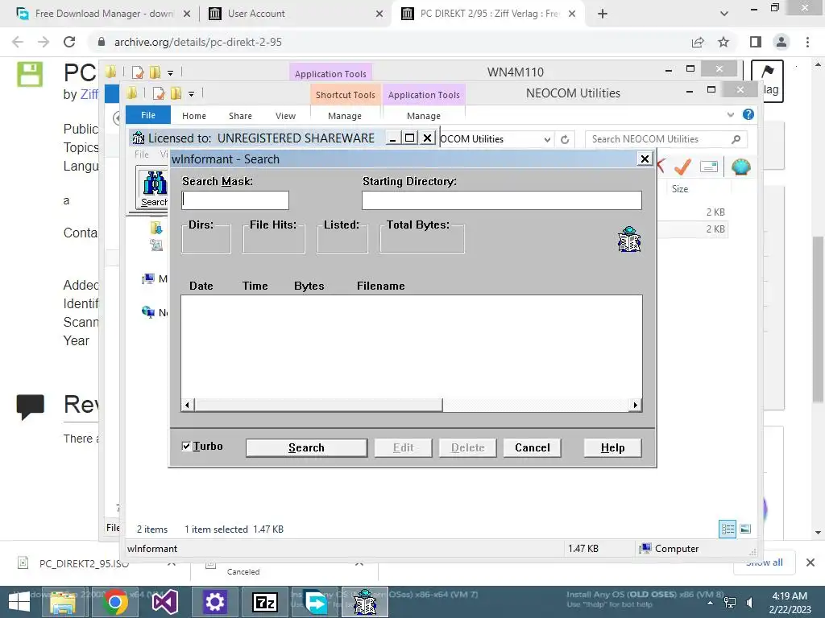The image size is (825, 618).
Task: Click the Help button in the dialog
Action: 612,447
